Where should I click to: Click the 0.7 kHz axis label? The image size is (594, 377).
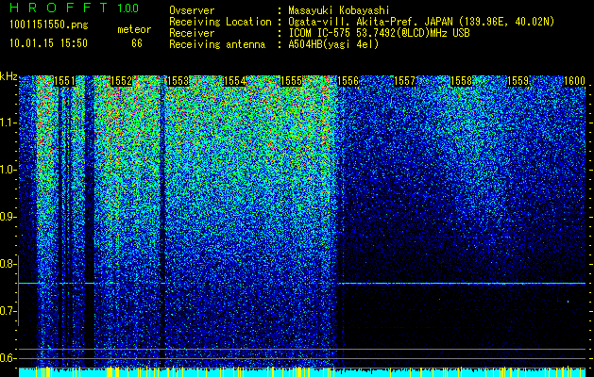[8, 311]
